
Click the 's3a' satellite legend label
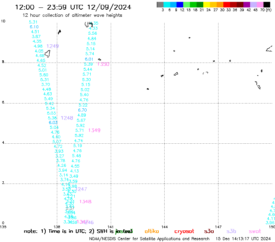tap(209, 232)
